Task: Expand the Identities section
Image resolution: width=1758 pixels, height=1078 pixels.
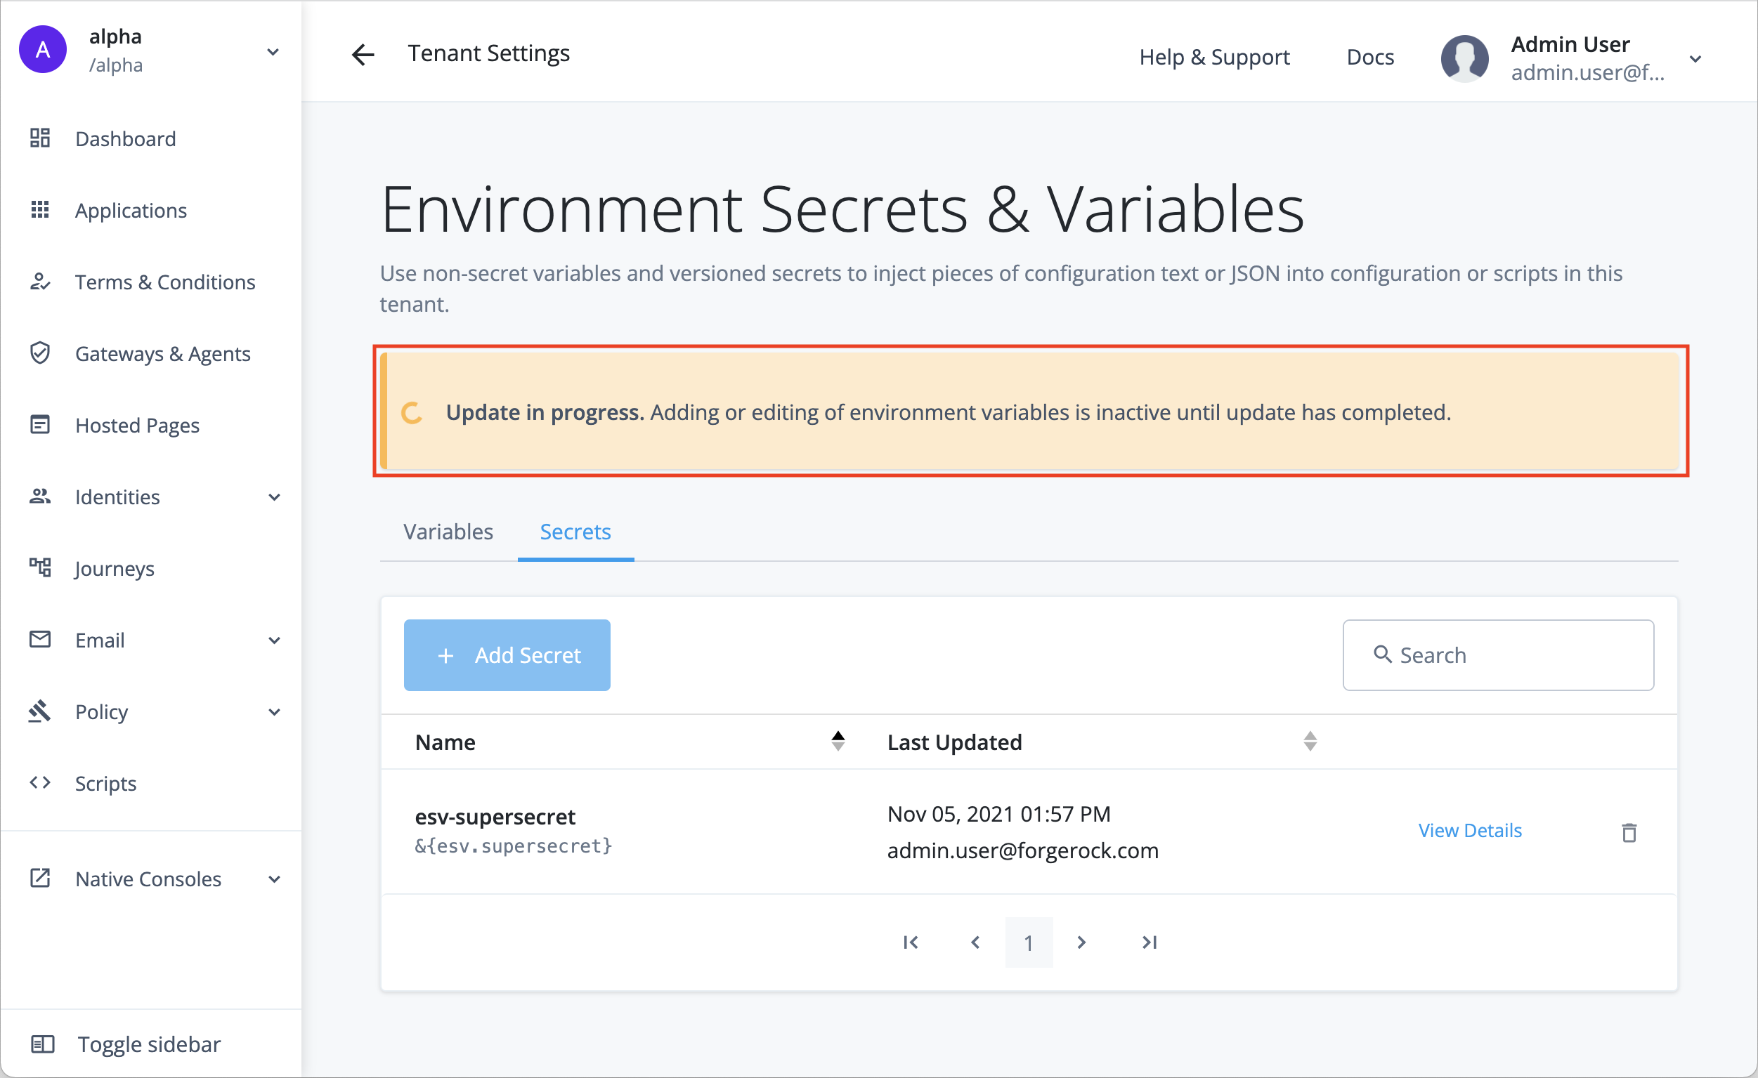Action: click(274, 497)
